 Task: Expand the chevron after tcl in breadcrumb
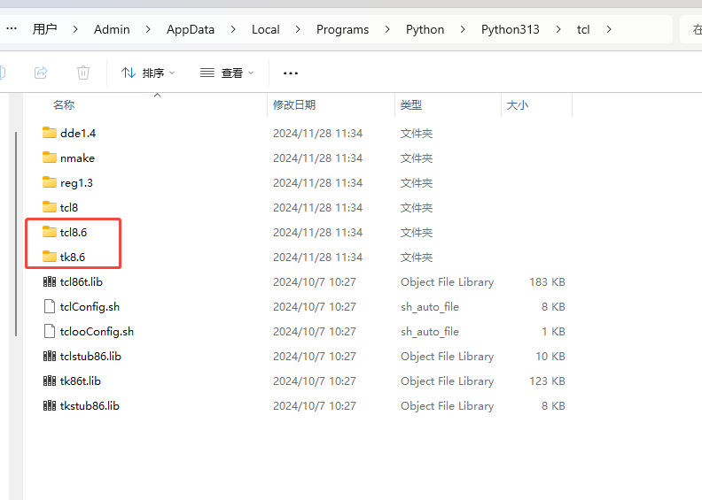609,29
